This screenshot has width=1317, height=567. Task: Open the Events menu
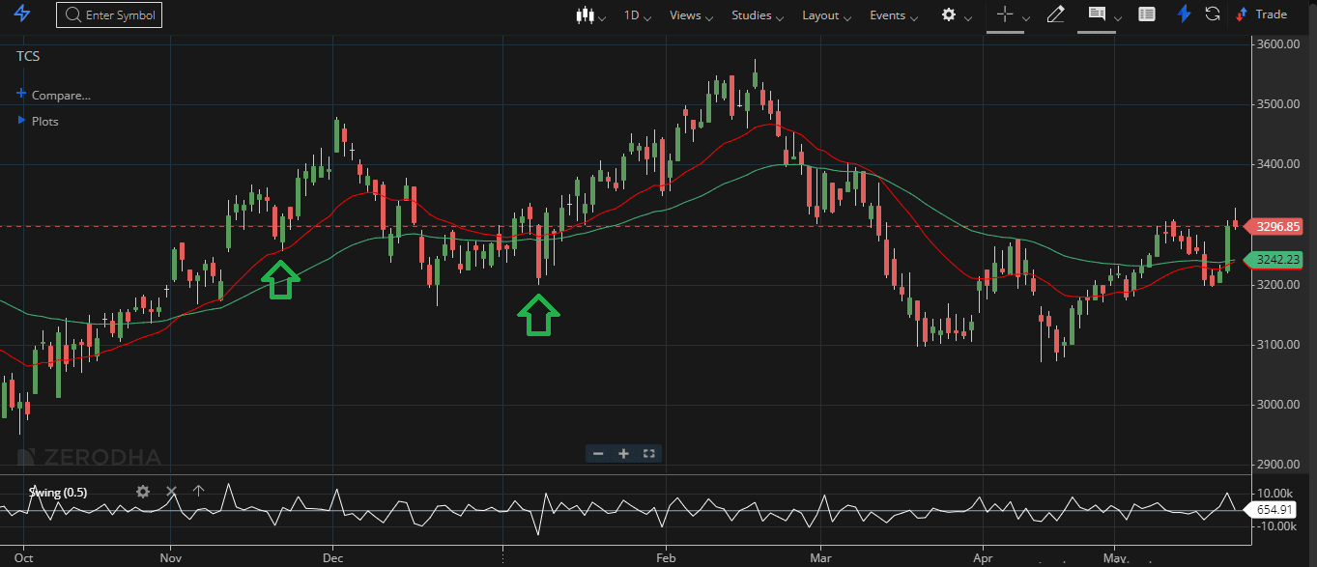[x=887, y=14]
